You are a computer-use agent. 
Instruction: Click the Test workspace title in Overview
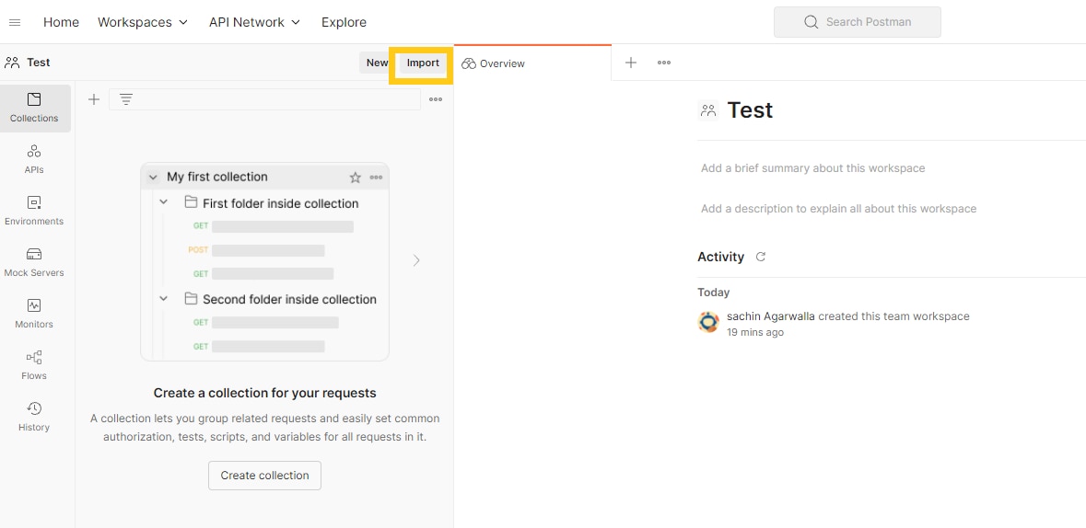pyautogui.click(x=750, y=110)
